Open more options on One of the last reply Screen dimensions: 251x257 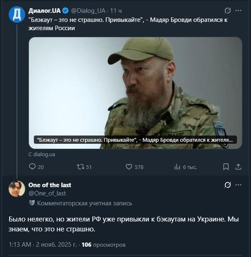(x=239, y=185)
